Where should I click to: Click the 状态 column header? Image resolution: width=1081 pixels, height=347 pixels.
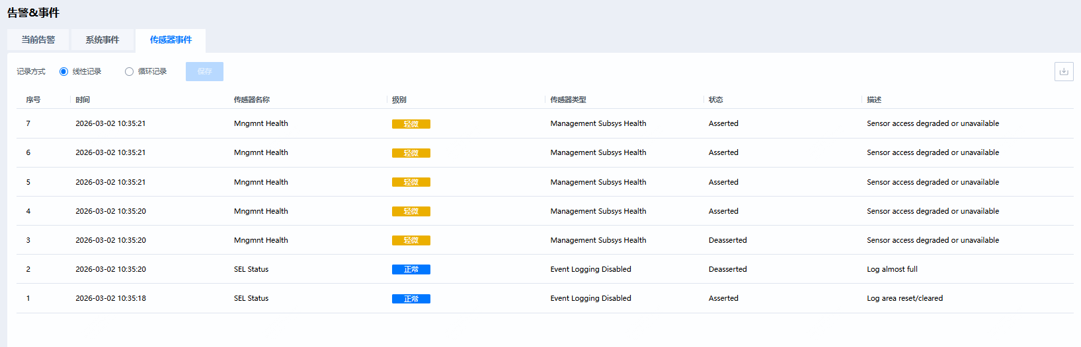pos(716,100)
